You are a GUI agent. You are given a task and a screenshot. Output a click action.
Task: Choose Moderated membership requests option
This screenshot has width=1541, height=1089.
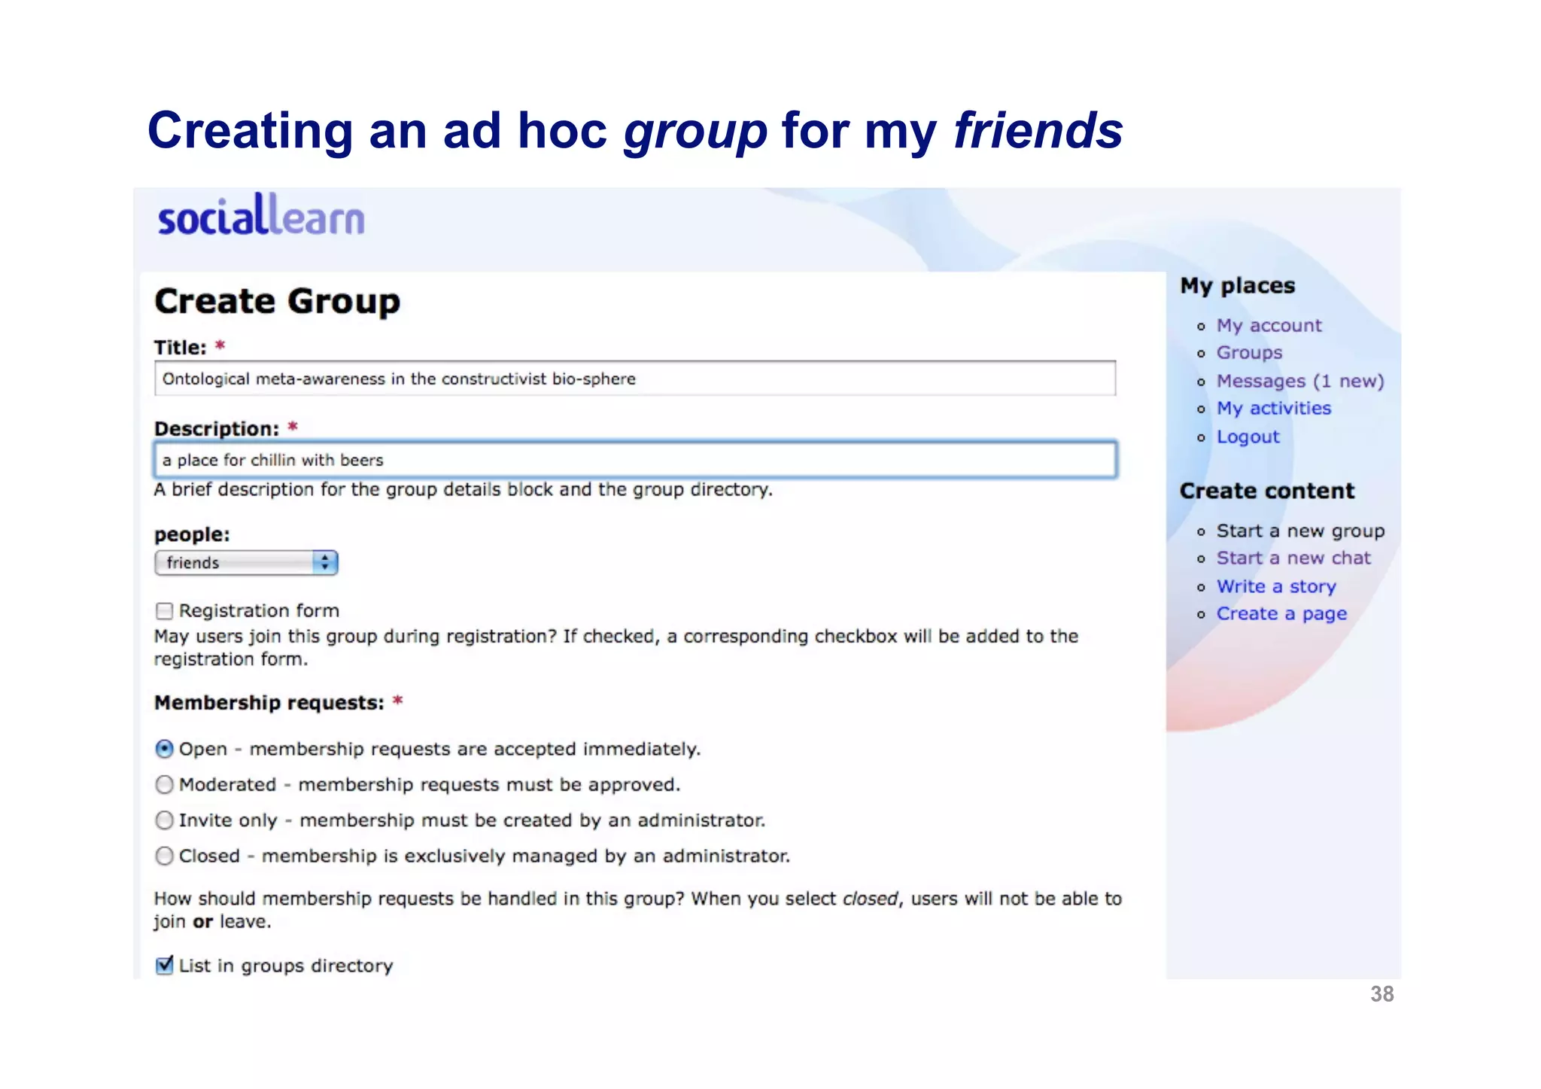[164, 784]
